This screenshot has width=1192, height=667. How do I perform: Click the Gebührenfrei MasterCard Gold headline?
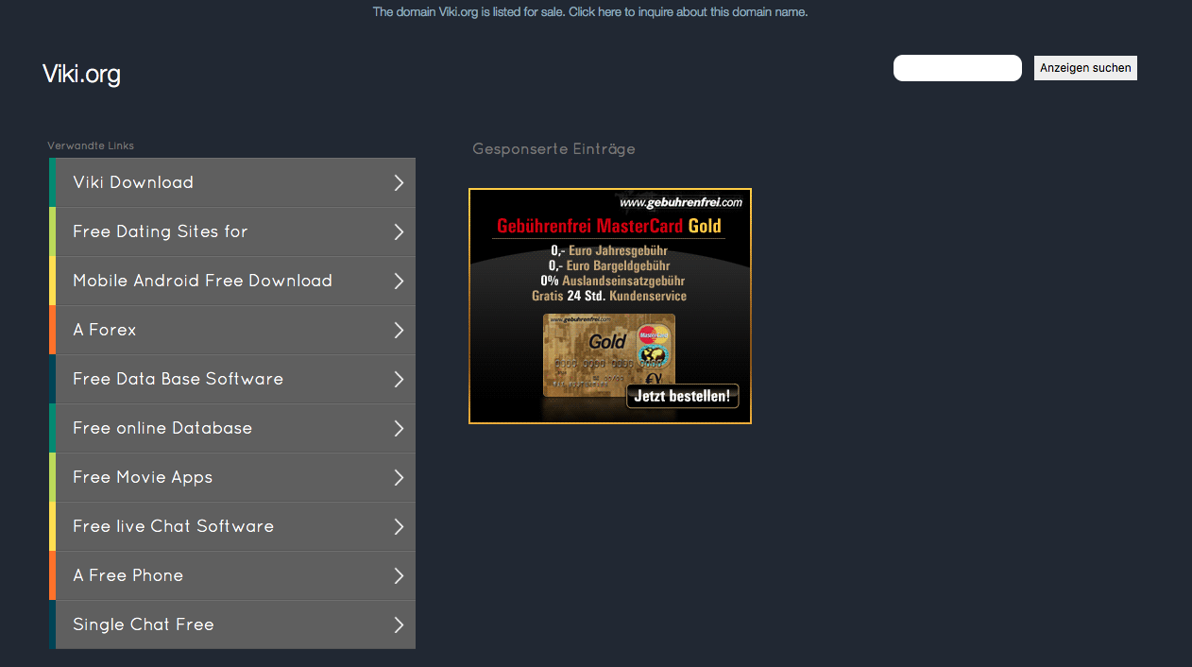[608, 226]
